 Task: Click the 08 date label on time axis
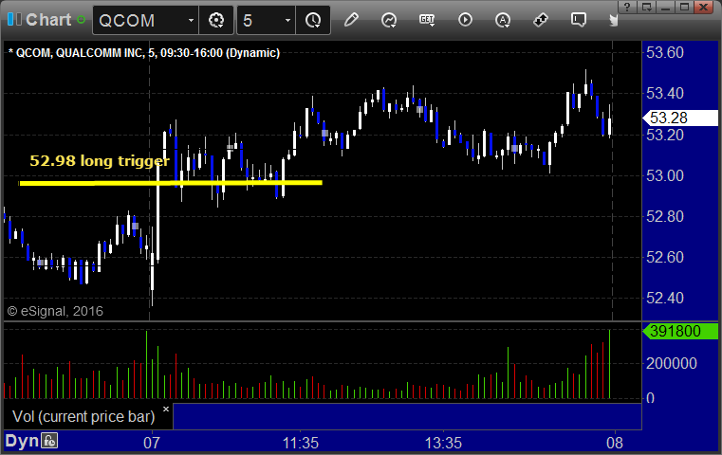pos(615,443)
